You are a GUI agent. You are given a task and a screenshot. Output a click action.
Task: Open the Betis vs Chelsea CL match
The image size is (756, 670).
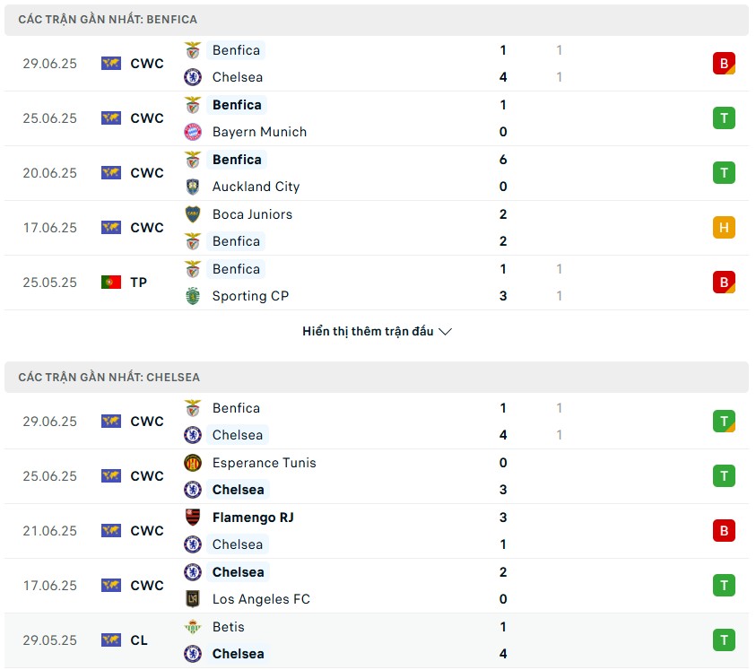pos(377,640)
